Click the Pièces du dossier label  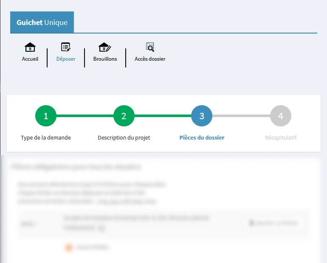click(x=202, y=137)
